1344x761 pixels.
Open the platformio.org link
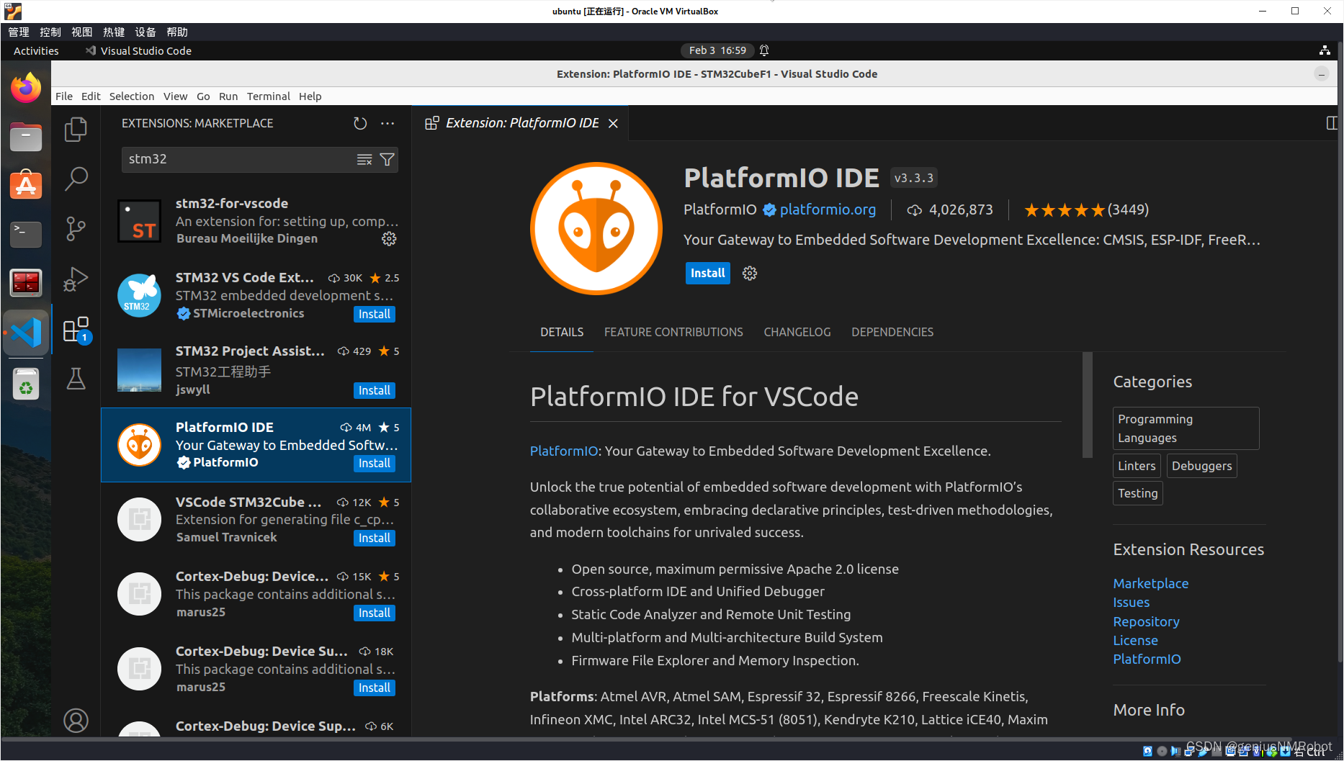[828, 210]
